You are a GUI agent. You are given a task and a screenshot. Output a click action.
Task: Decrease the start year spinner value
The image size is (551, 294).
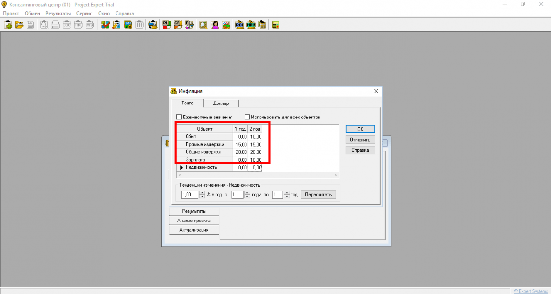246,197
